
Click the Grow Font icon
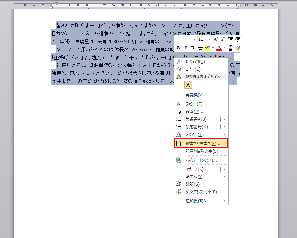click(x=215, y=40)
